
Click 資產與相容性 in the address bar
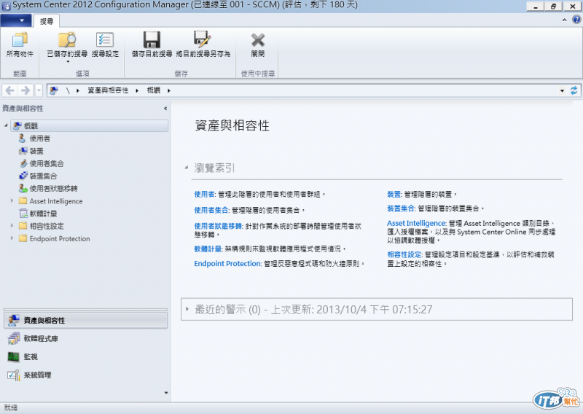coord(108,90)
